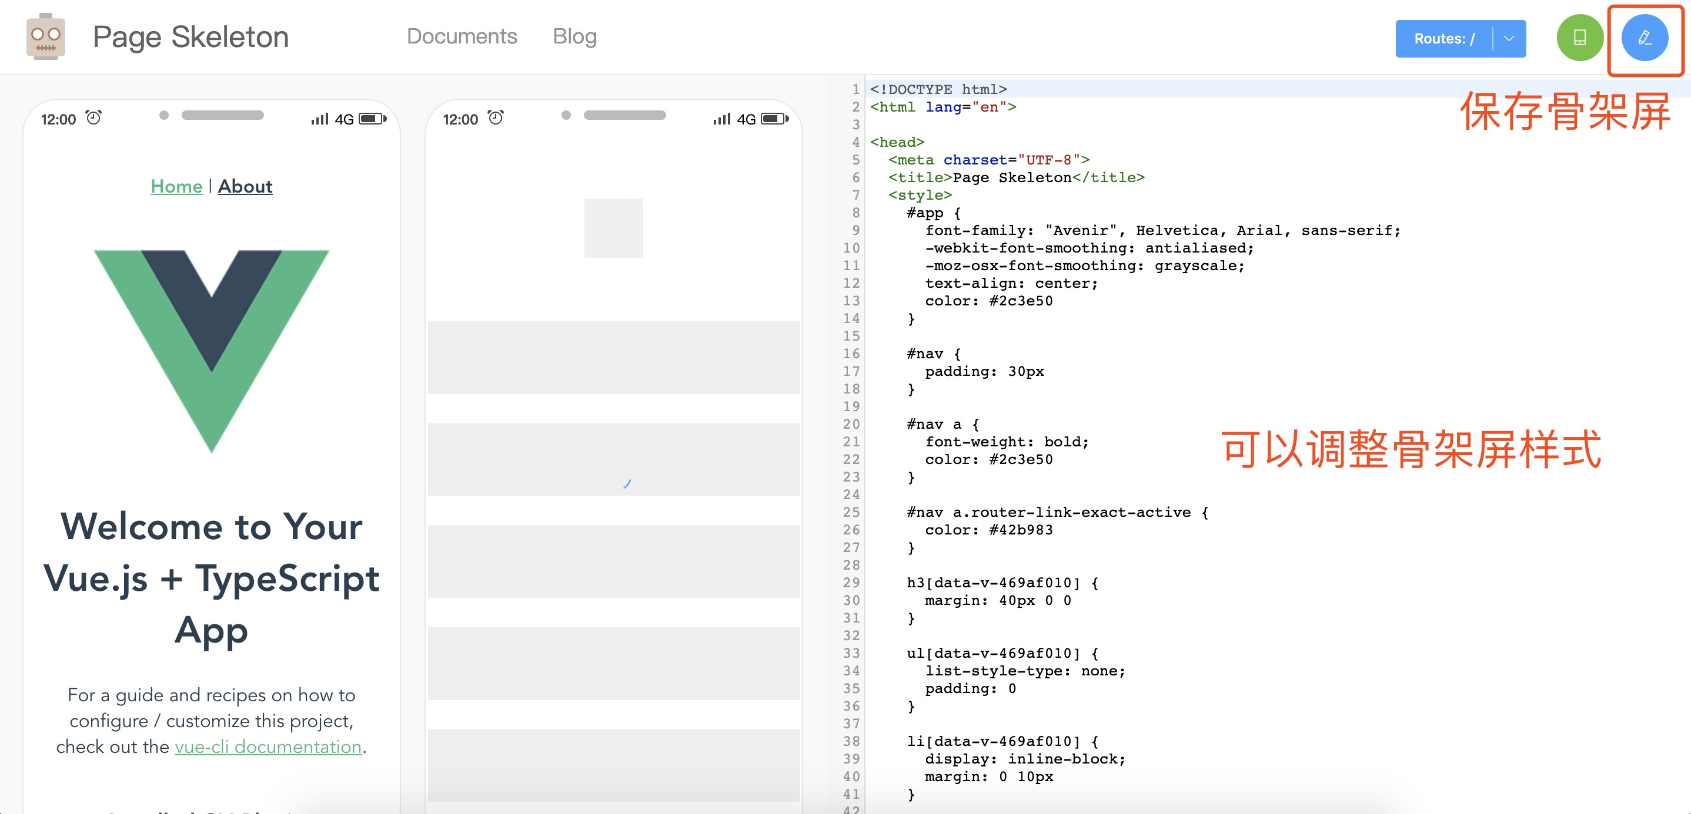Click the Home link in preview
Screen dimensions: 1691x814
[x=176, y=186]
